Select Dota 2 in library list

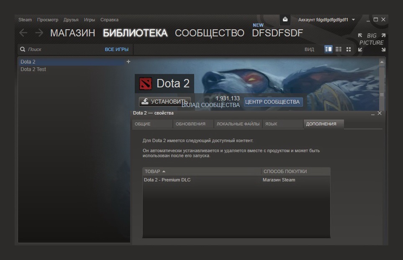pyautogui.click(x=72, y=61)
